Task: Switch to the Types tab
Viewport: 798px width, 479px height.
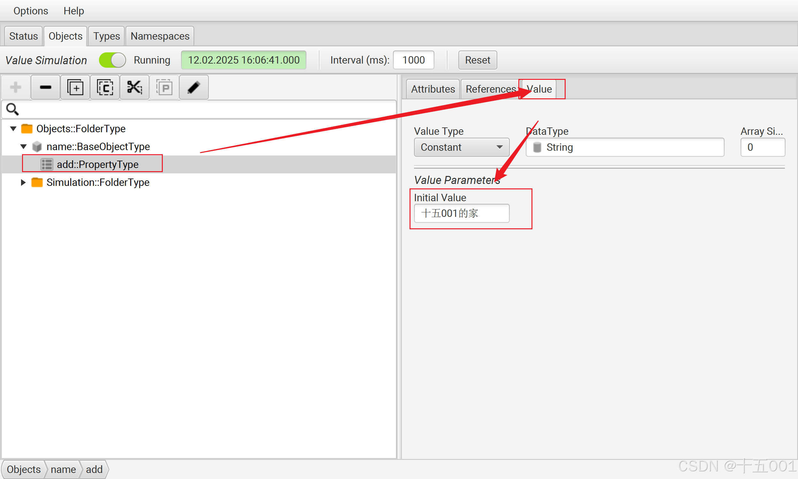Action: click(106, 36)
